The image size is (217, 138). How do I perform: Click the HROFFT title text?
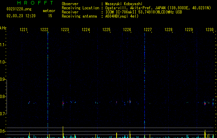(x=35, y=3)
